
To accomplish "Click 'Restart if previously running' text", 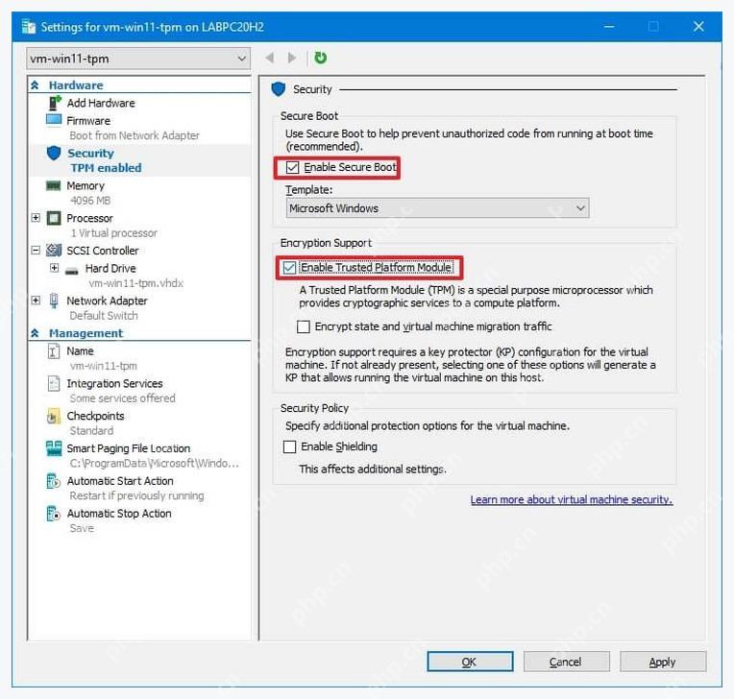I will [136, 495].
